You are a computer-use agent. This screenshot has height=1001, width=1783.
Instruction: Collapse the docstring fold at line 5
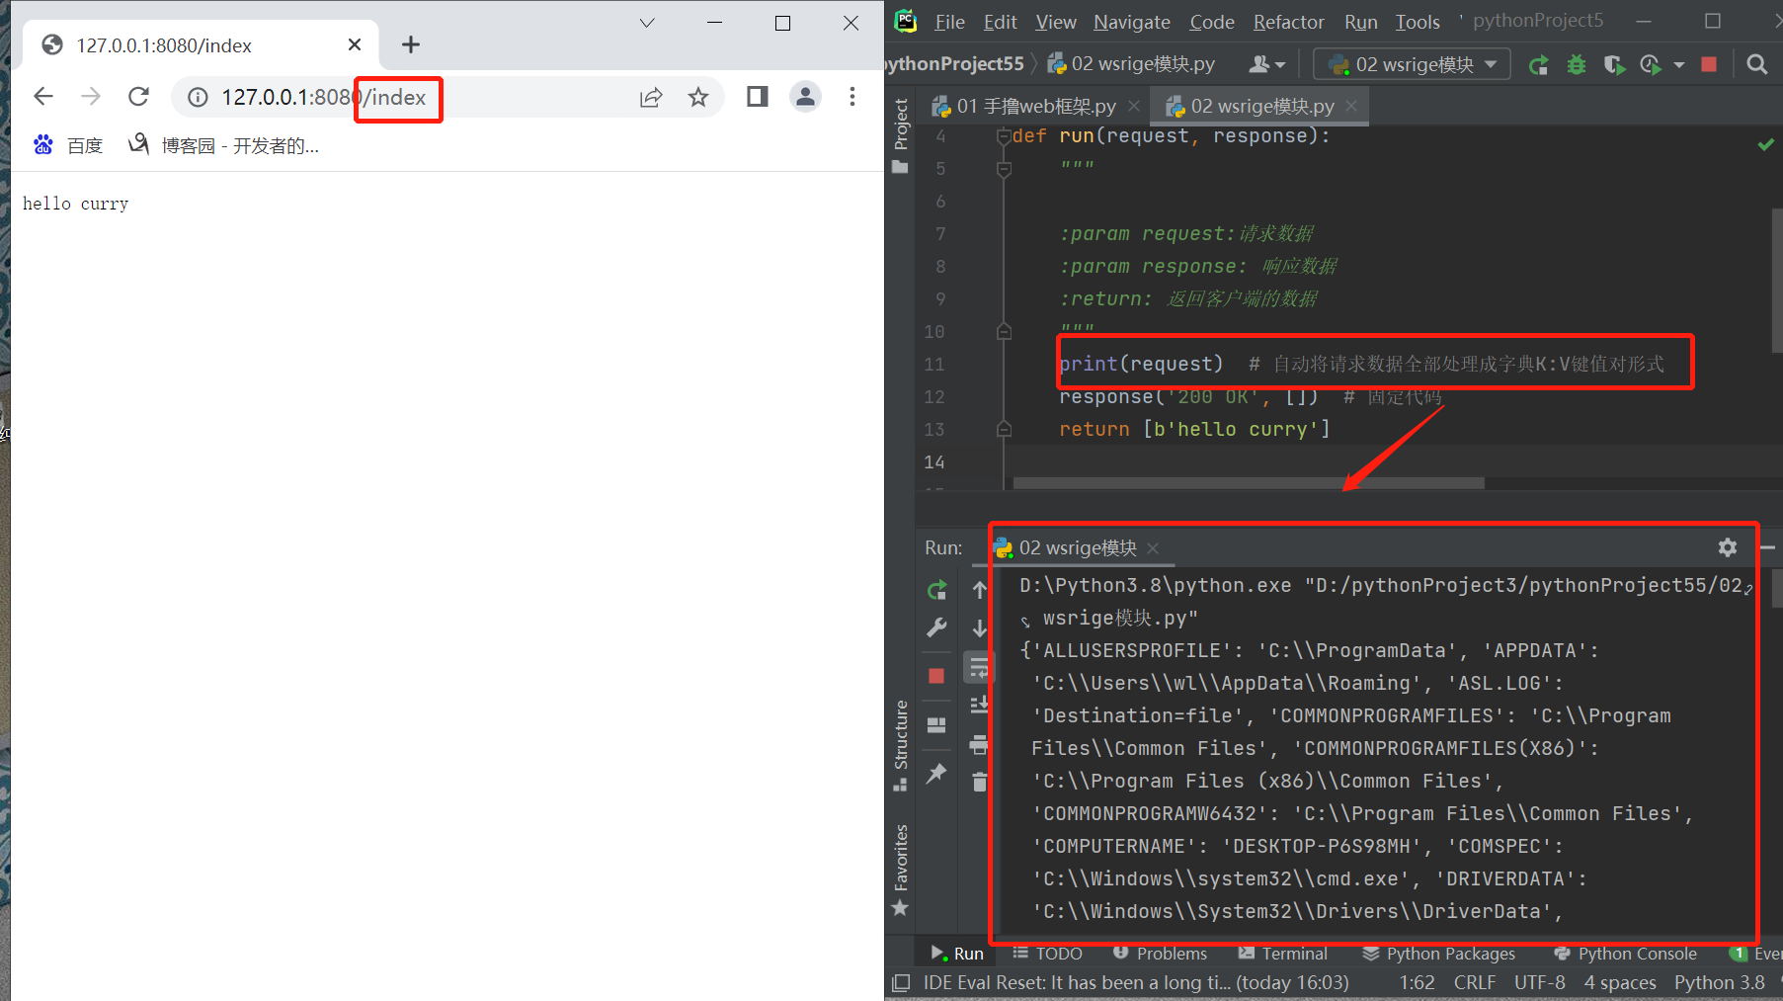click(x=1004, y=169)
